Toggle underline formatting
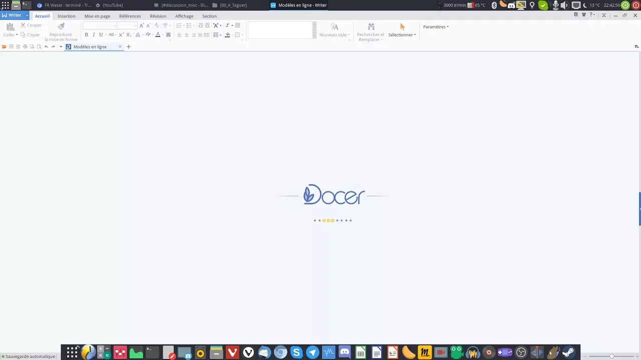Viewport: 641px width, 360px height. 101,35
